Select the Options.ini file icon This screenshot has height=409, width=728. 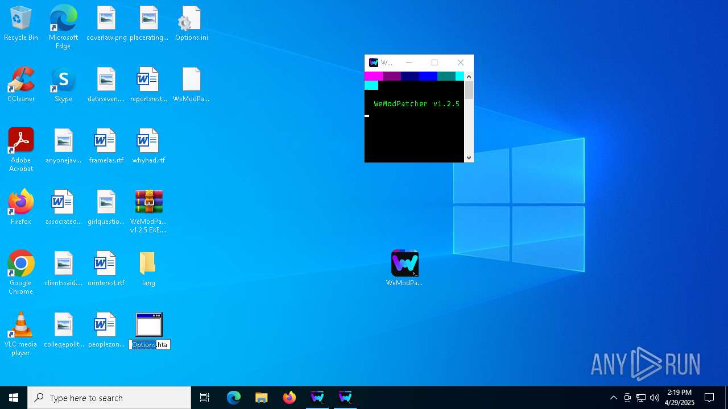click(191, 24)
